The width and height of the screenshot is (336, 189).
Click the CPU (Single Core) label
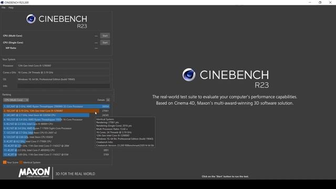pyautogui.click(x=13, y=43)
